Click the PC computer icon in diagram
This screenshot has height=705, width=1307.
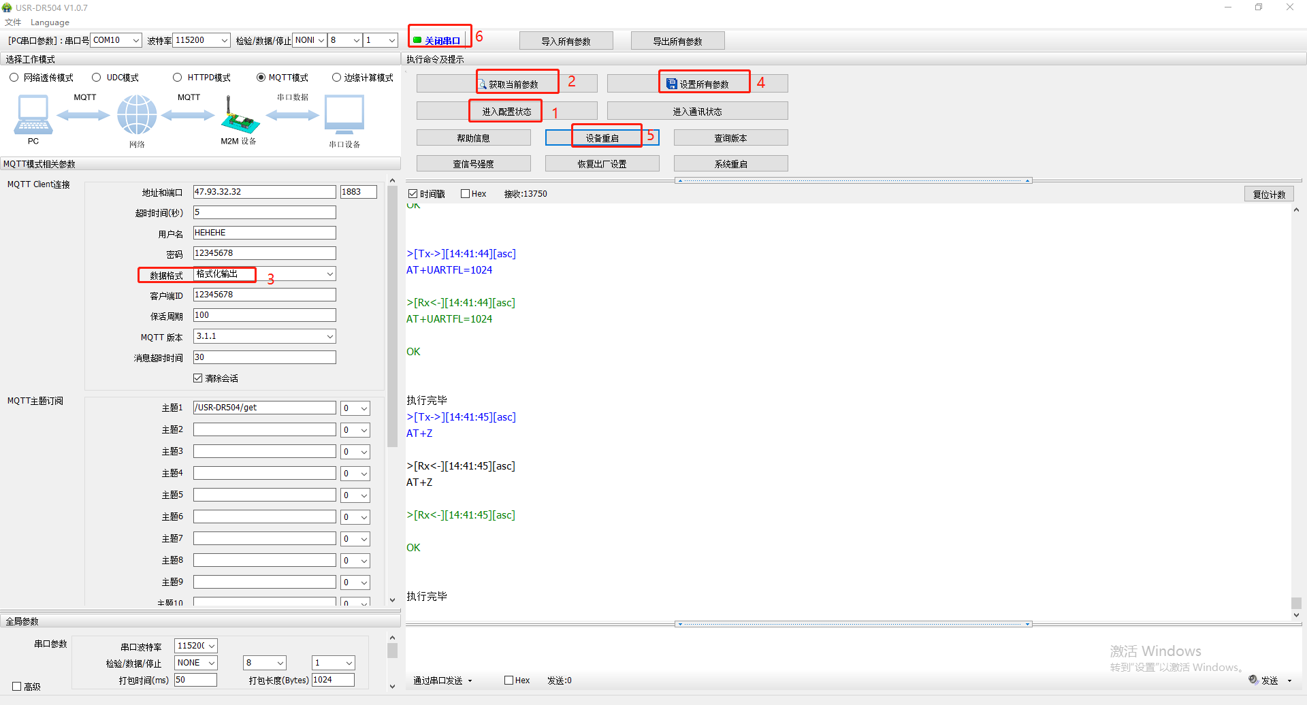pos(33,114)
